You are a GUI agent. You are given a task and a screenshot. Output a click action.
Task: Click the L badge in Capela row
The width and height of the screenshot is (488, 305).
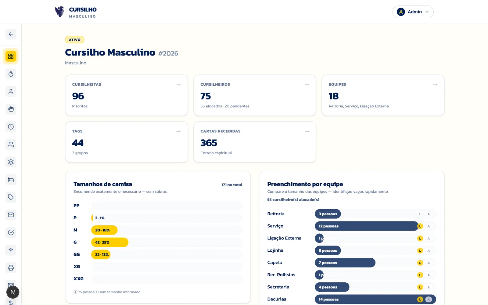point(420,263)
